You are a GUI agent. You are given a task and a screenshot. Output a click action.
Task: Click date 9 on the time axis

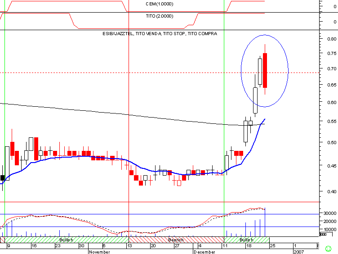pos(9,245)
